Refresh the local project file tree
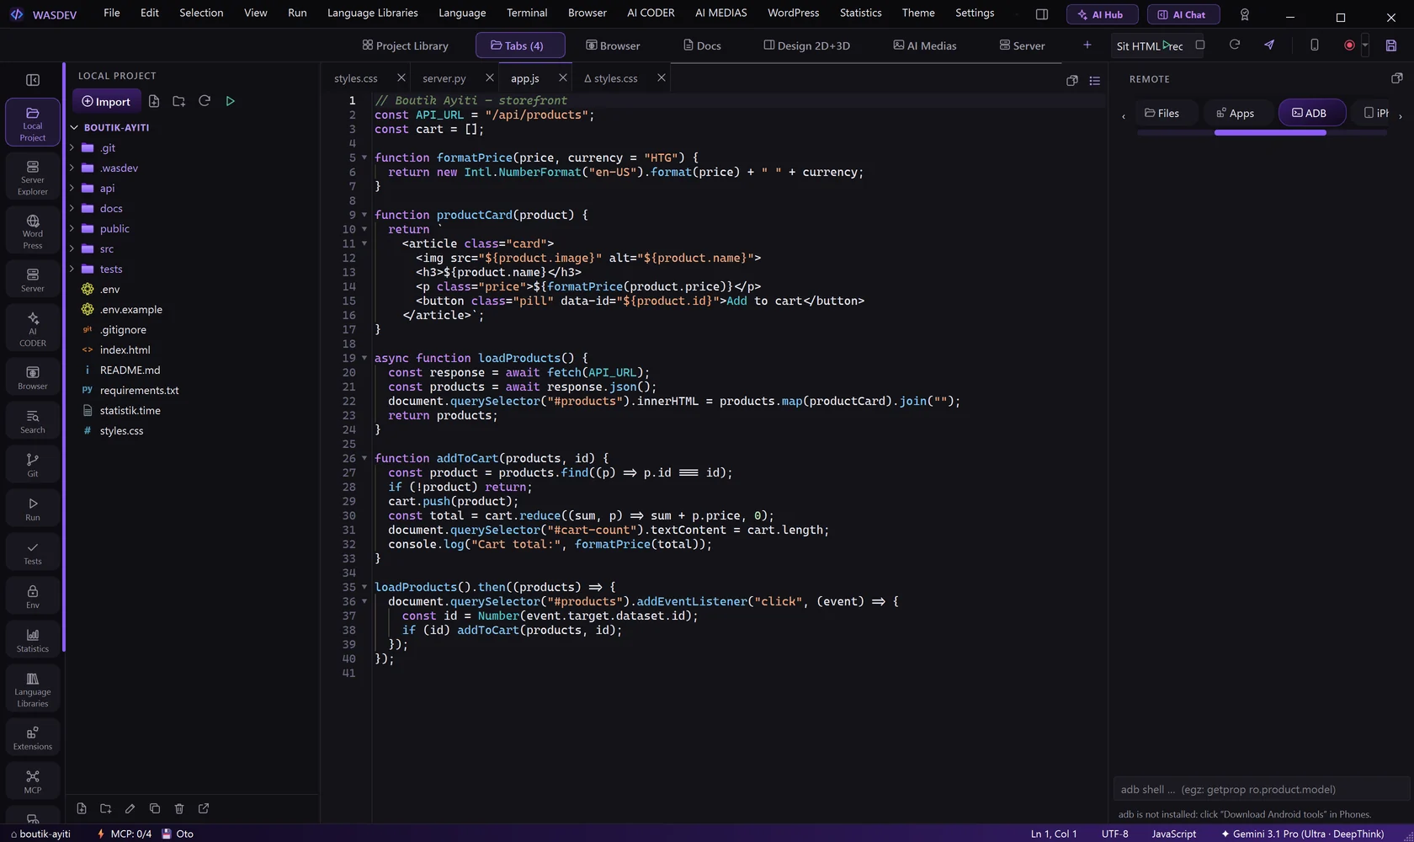 [205, 101]
